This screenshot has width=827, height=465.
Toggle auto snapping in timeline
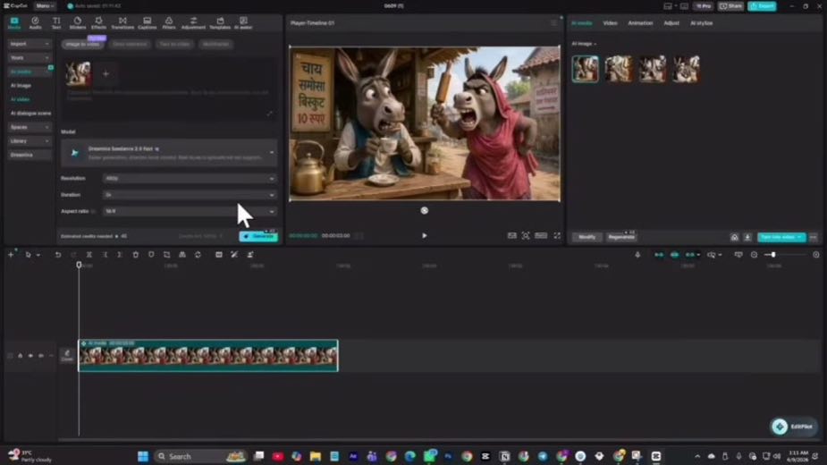click(x=675, y=255)
